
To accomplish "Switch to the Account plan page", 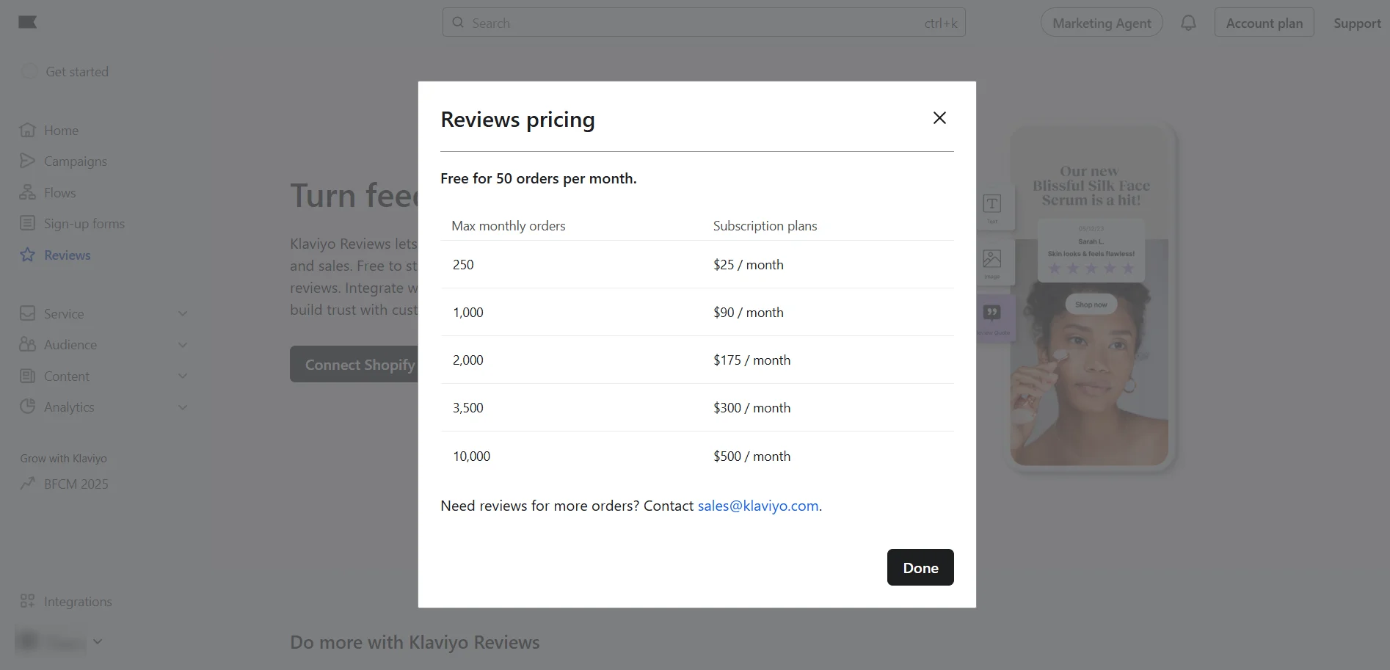I will coord(1263,22).
